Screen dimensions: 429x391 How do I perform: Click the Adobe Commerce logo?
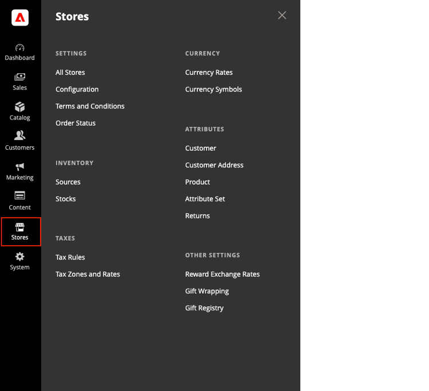click(20, 18)
